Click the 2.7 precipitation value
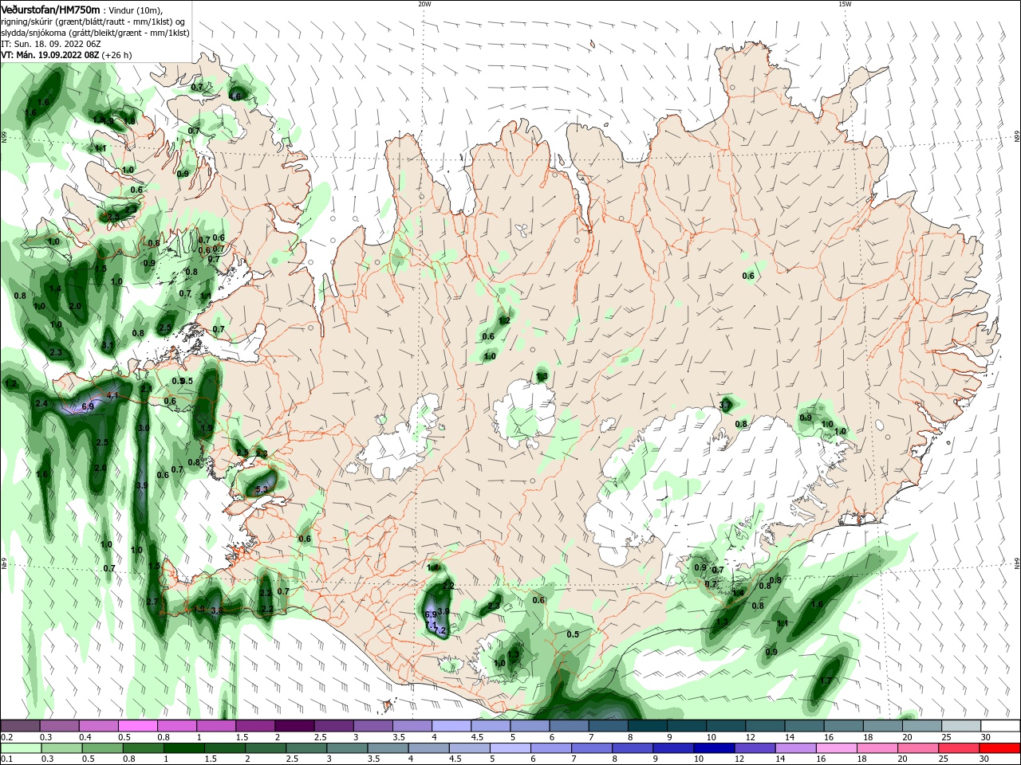This screenshot has height=765, width=1021. [152, 602]
